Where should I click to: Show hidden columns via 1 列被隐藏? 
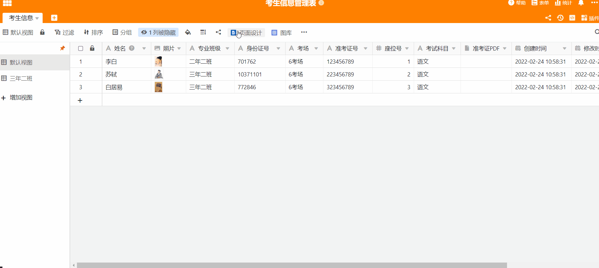(x=158, y=32)
